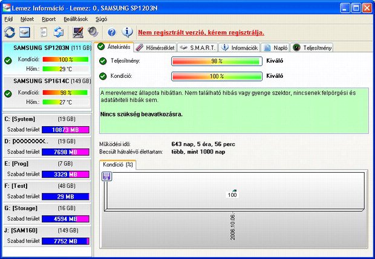Click the több, mint 1000 nap value
Screen dimensions: 375x259
point(198,152)
